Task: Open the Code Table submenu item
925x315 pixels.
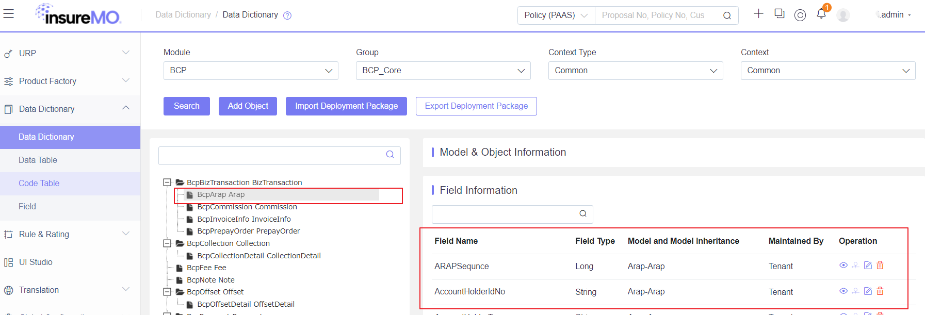Action: (70, 184)
